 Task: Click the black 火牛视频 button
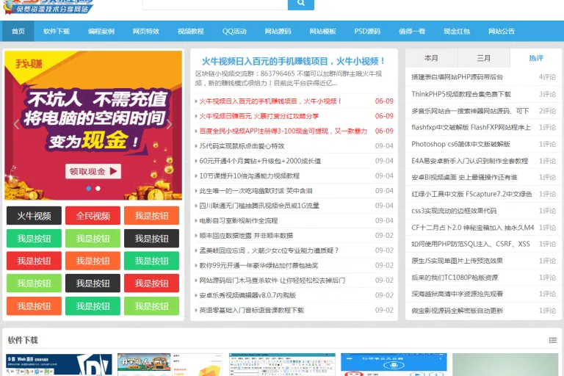coord(35,215)
